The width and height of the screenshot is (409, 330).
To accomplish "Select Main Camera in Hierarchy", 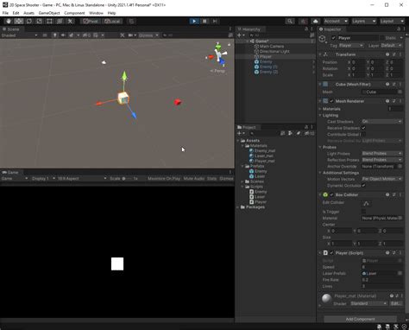I will (x=272, y=47).
